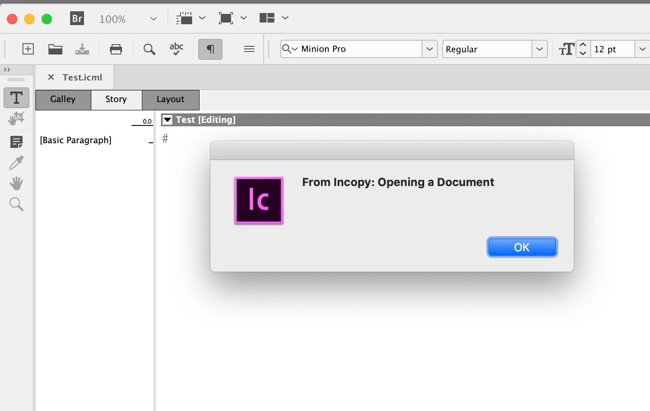Open font size dropdown arrow
Image resolution: width=650 pixels, height=411 pixels.
pyautogui.click(x=642, y=49)
